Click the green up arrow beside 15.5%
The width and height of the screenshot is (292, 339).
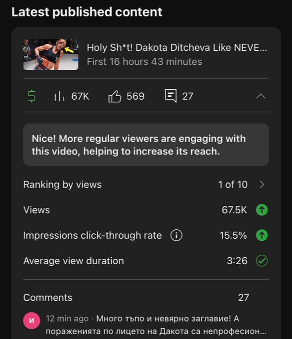262,235
